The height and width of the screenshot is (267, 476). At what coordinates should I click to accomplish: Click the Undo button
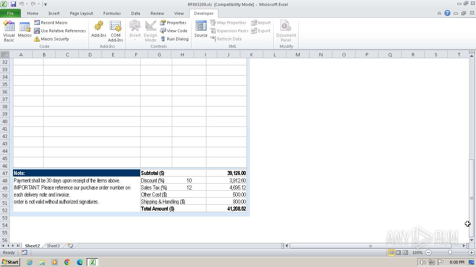point(21,4)
